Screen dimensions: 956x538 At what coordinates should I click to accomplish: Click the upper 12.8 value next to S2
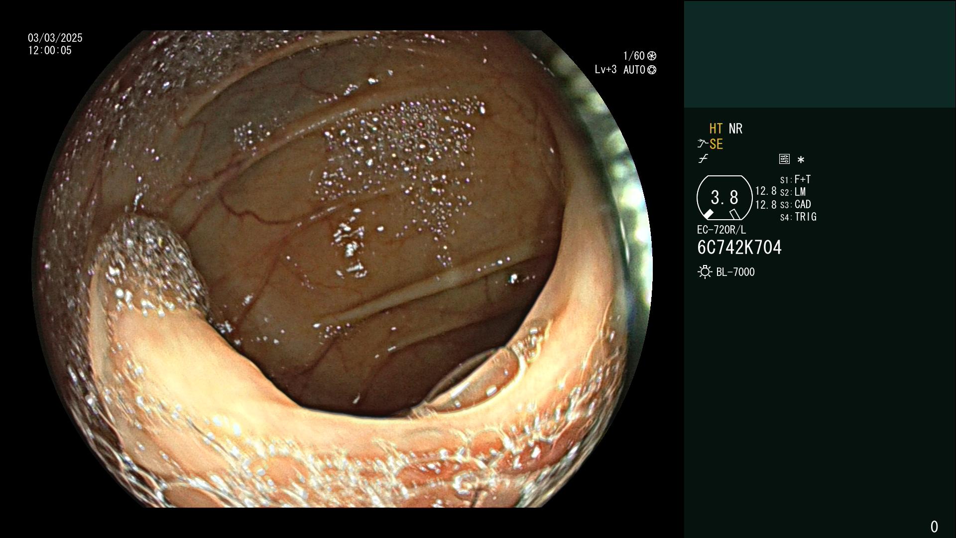(x=766, y=191)
